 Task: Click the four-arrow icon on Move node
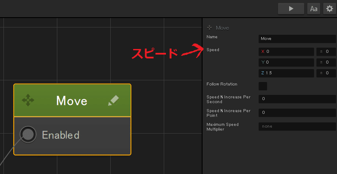pos(28,101)
